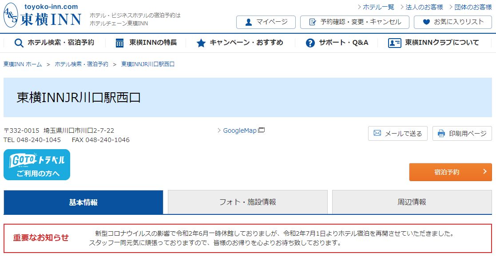The width and height of the screenshot is (496, 261).
Task: Click the arrow chevron on the 宿泊予約 button
Action: (x=484, y=171)
